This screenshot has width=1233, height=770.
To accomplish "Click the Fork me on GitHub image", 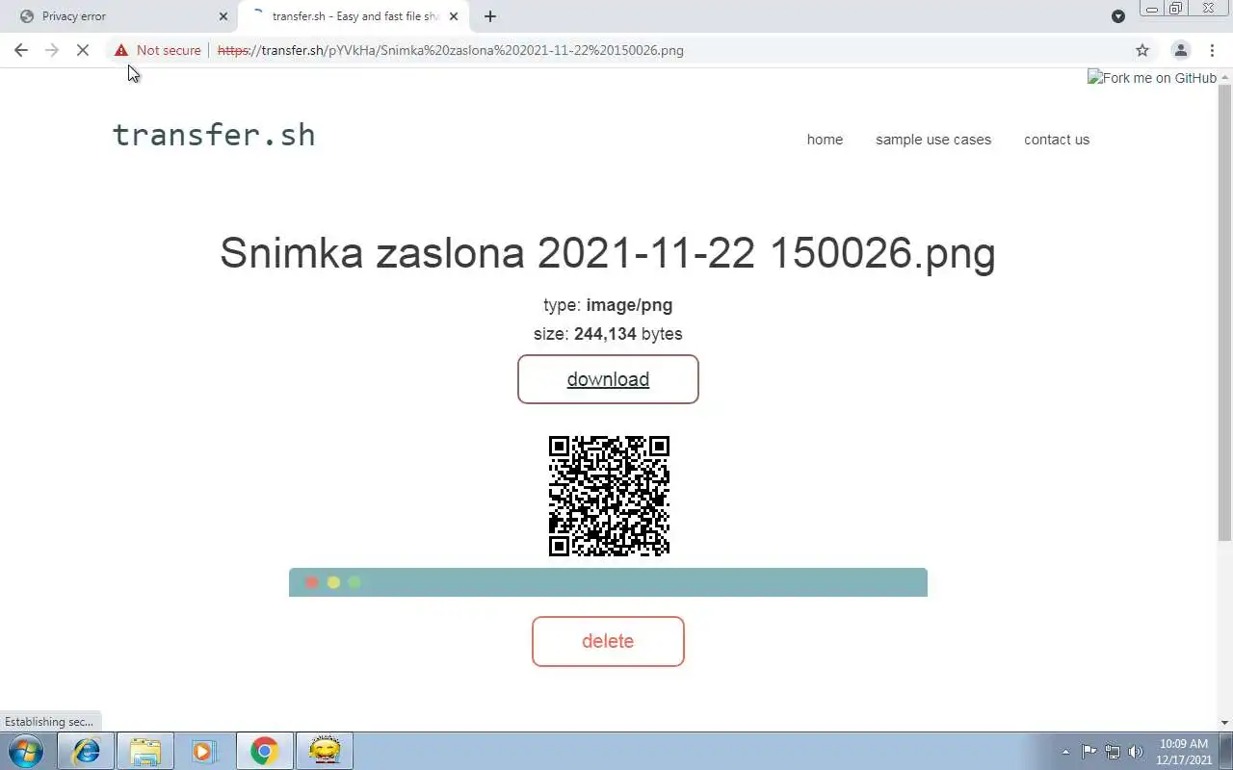I will click(1152, 78).
